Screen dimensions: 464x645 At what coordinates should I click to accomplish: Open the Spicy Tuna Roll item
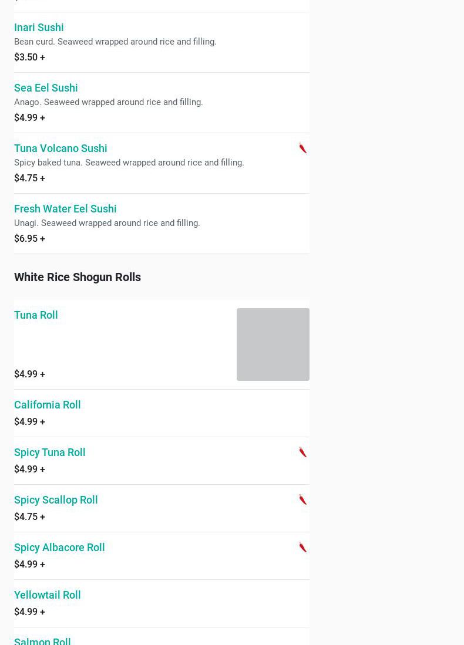point(50,452)
